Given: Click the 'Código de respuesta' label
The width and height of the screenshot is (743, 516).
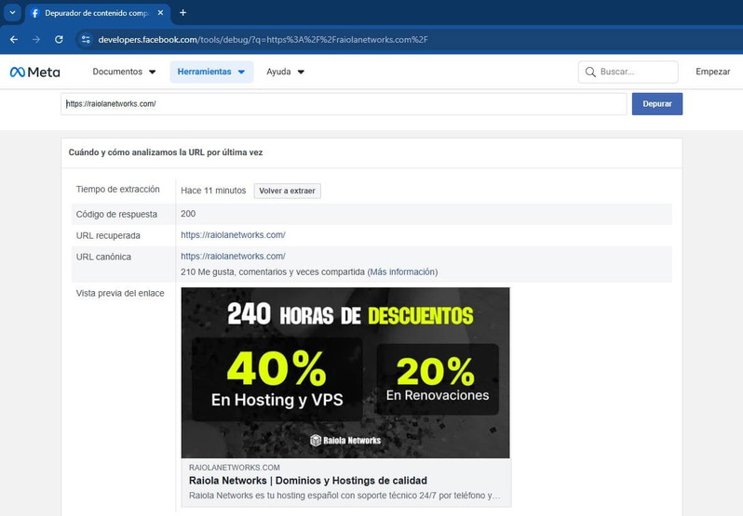Looking at the screenshot, I should pos(116,214).
